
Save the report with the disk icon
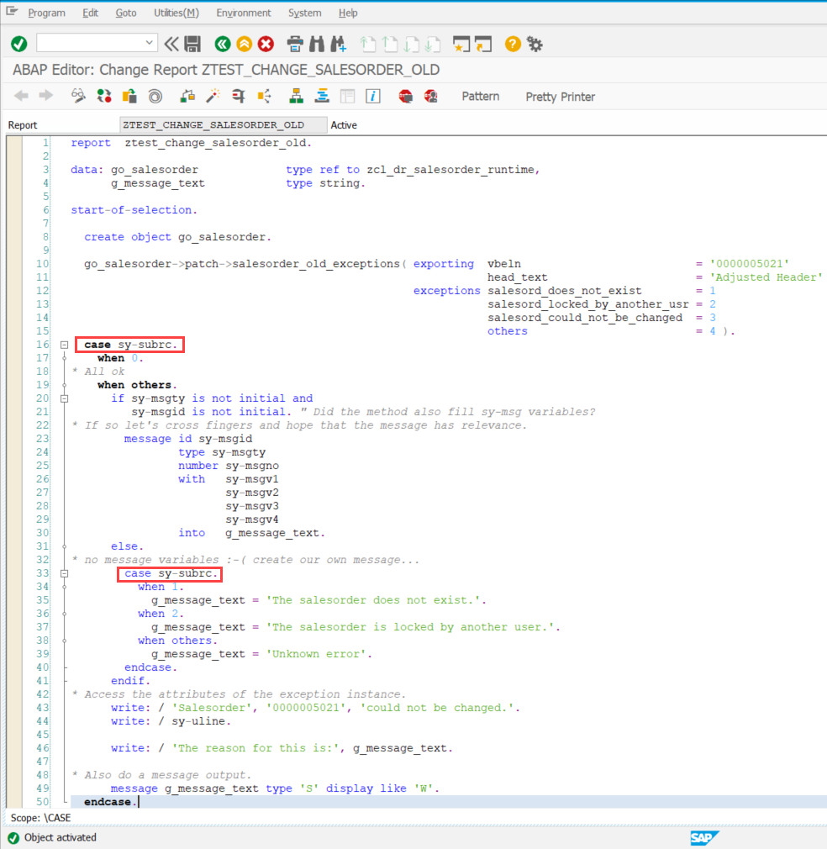click(x=192, y=44)
